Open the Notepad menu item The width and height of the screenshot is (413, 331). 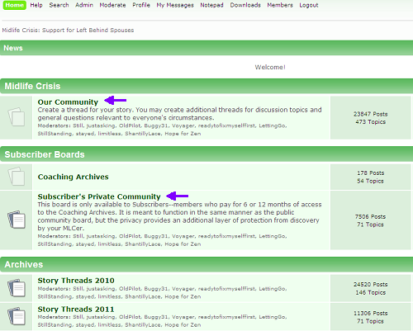coord(211,5)
